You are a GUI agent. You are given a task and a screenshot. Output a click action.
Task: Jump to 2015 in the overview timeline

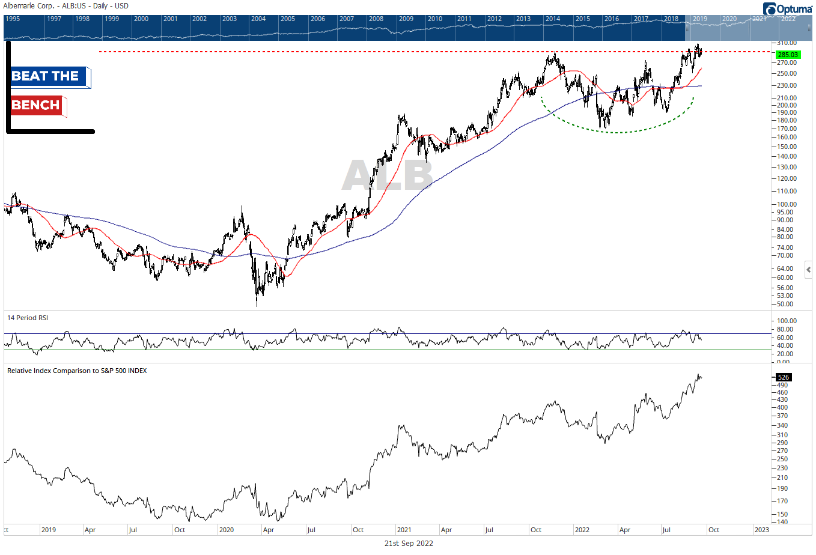583,19
